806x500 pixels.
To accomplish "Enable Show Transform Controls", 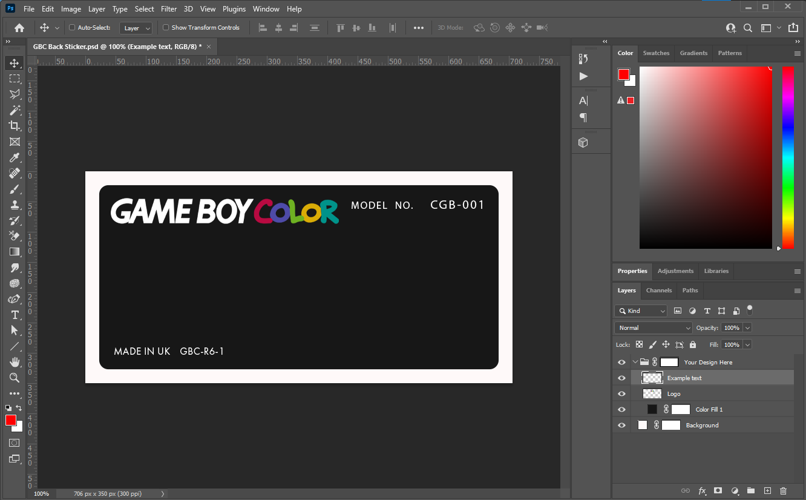I will click(165, 27).
